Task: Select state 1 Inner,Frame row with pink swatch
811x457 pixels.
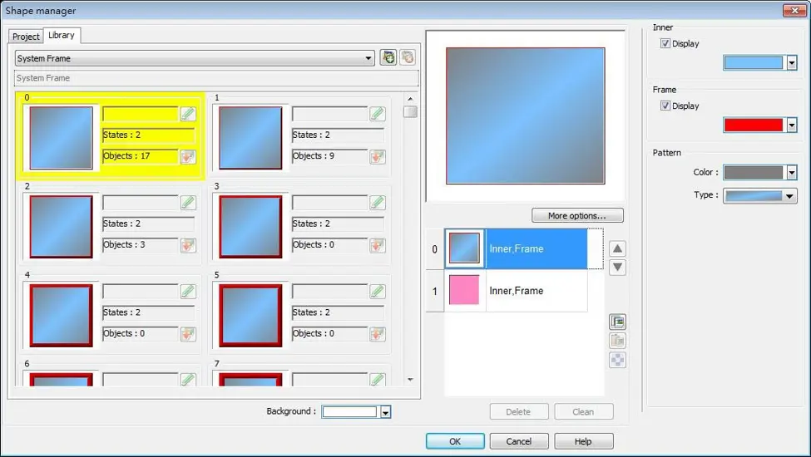Action: (515, 291)
